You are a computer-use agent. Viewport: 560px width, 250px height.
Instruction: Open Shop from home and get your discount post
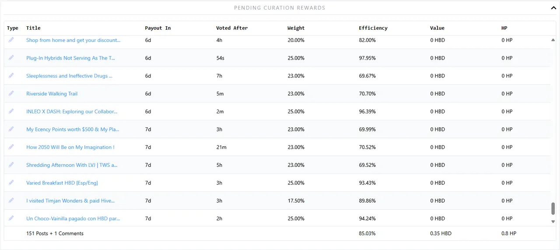point(73,40)
